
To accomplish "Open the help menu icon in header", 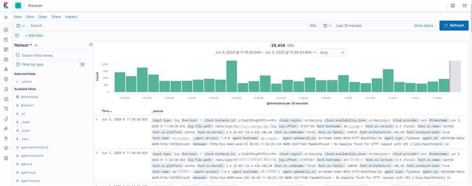I will point(453,5).
